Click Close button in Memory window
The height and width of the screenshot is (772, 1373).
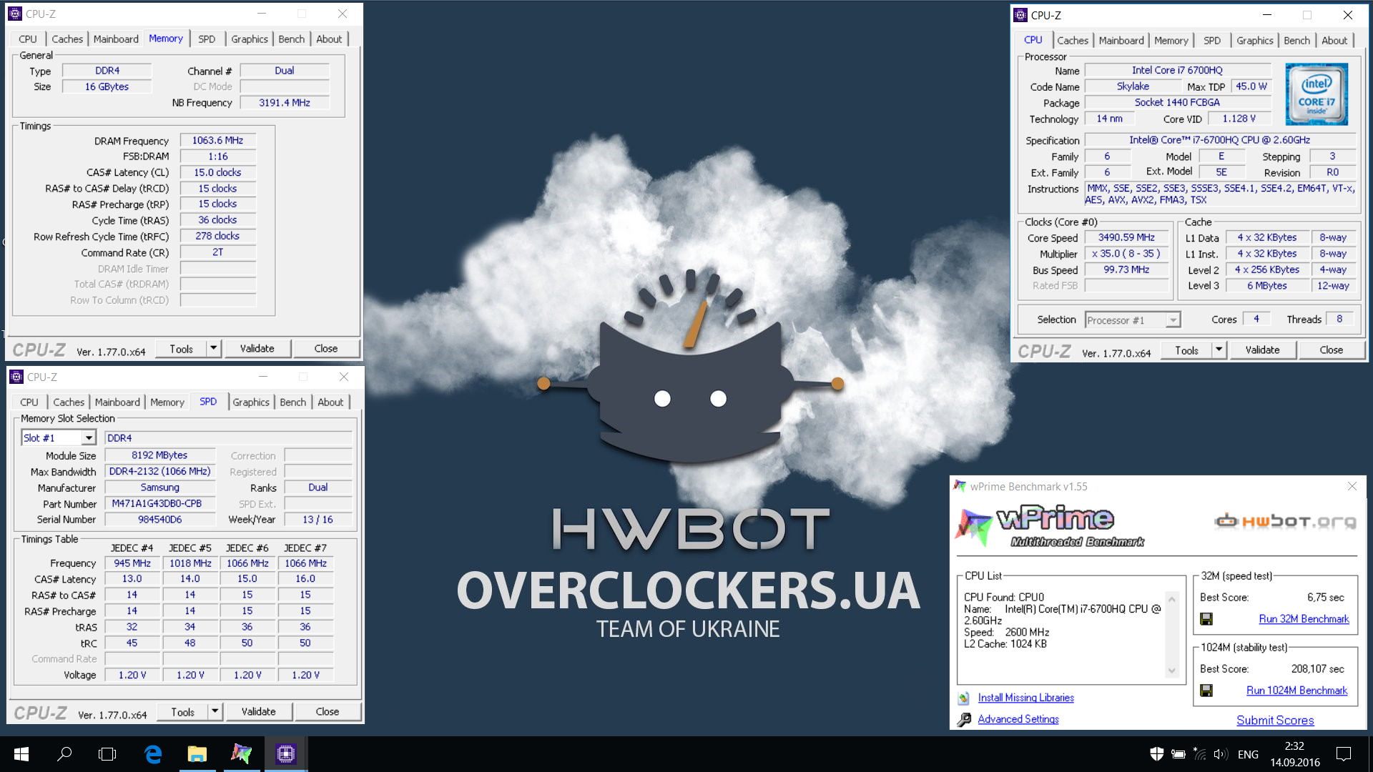[x=326, y=349]
